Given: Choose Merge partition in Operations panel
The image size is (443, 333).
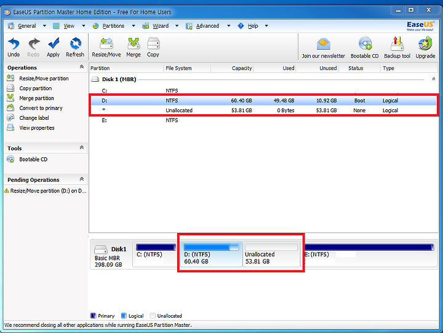Looking at the screenshot, I should coord(36,98).
